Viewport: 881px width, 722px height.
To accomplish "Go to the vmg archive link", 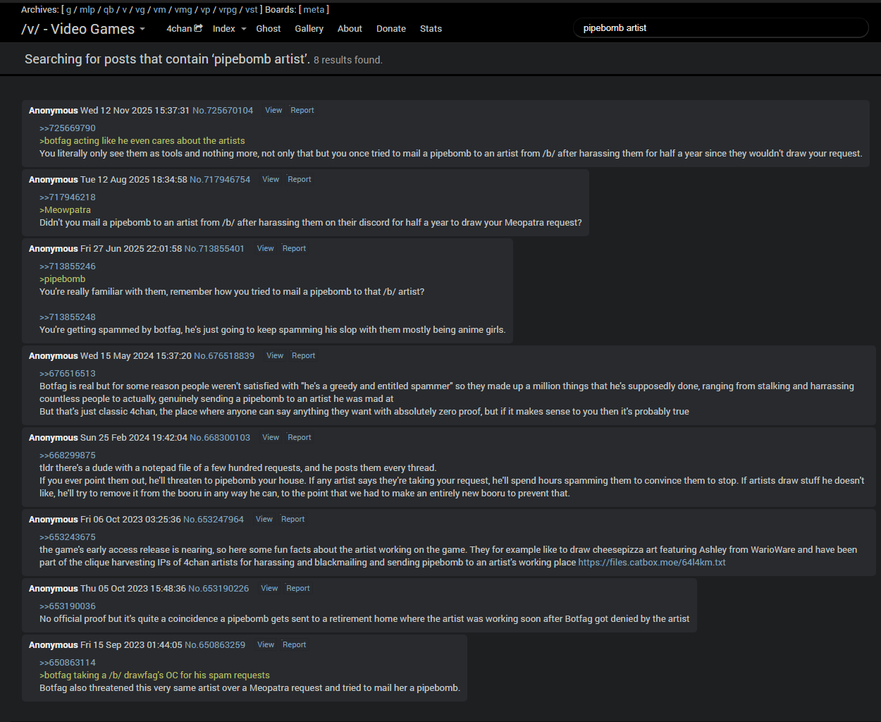I will 183,10.
